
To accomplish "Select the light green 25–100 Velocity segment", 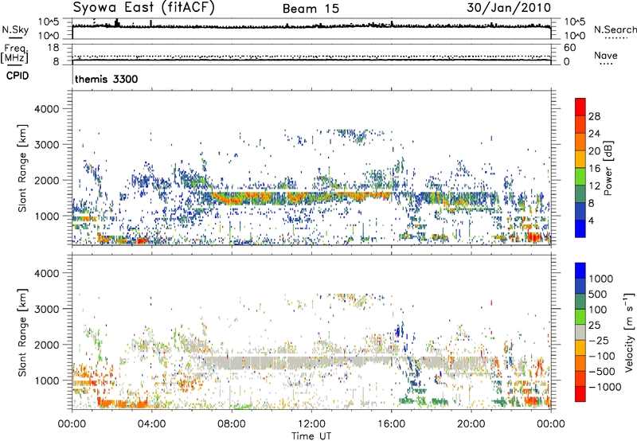I will click(x=580, y=317).
